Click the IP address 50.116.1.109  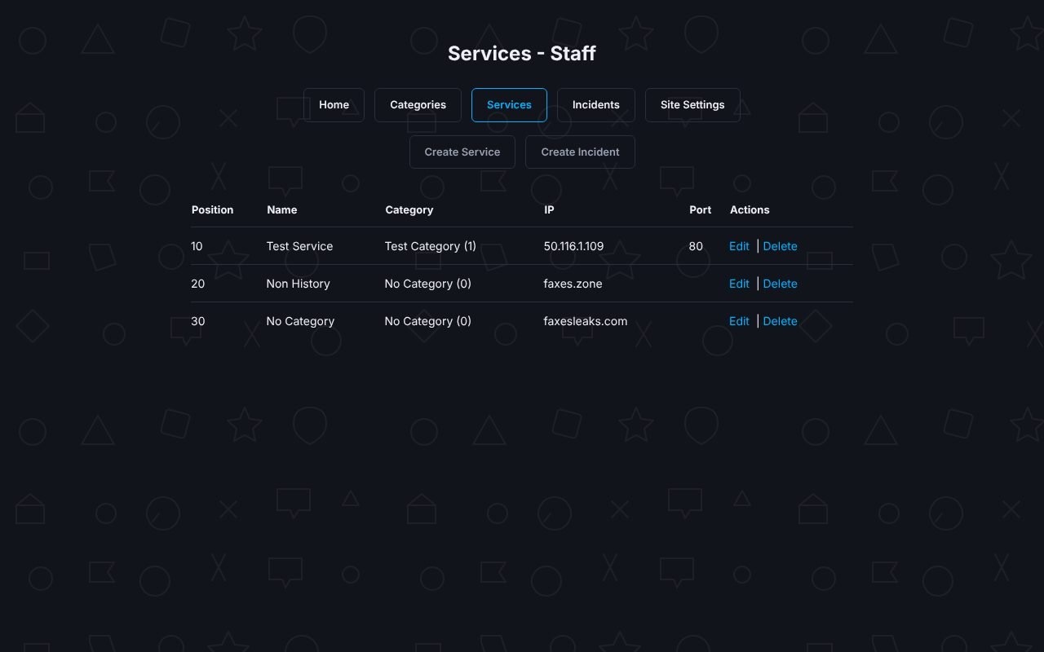click(x=573, y=246)
